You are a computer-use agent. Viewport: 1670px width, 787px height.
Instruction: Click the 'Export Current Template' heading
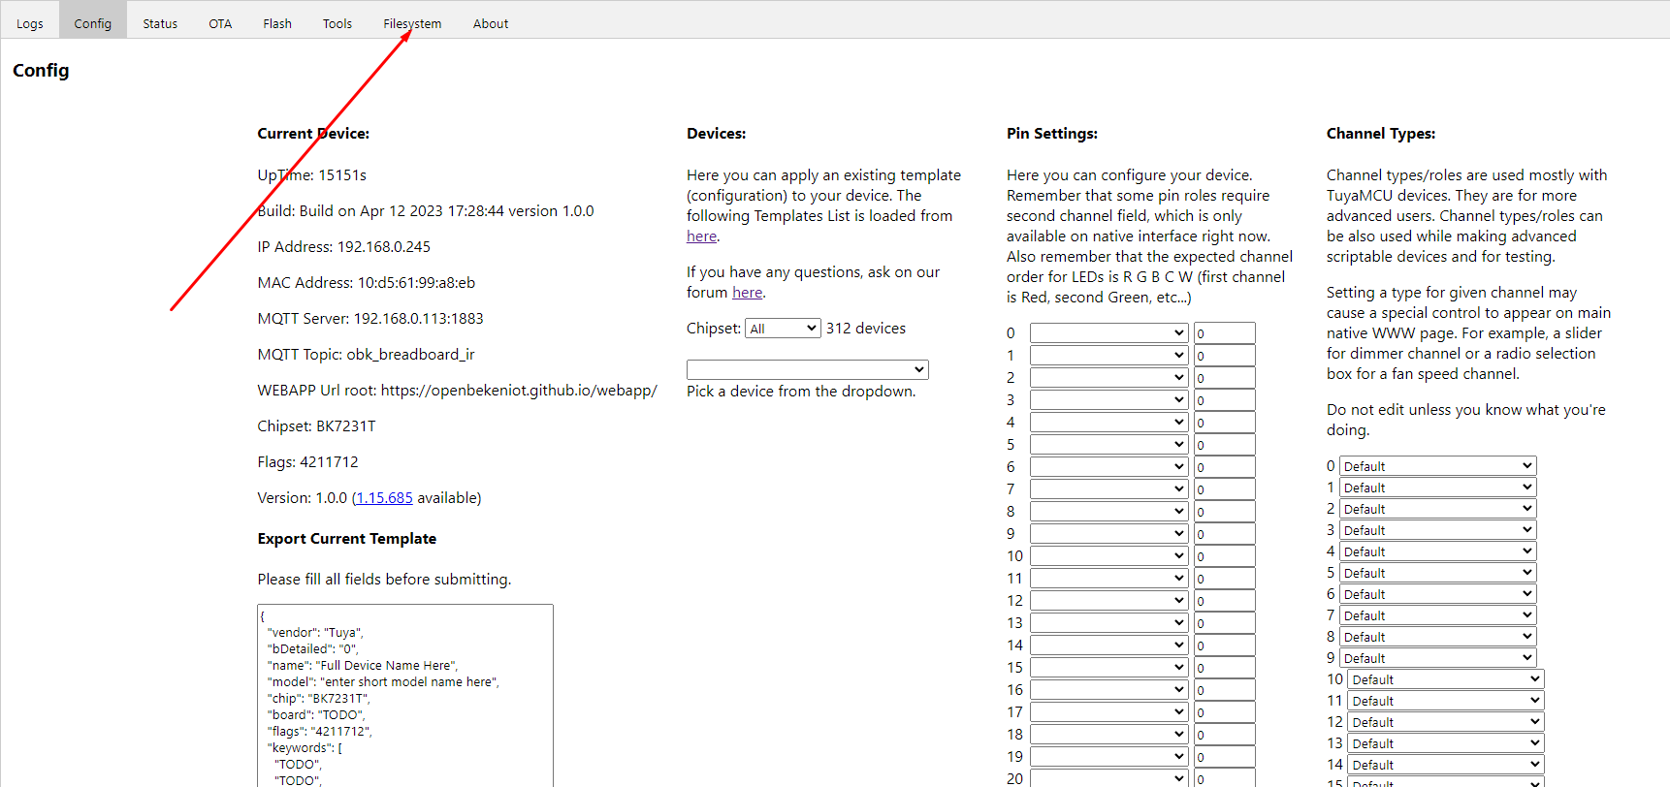347,539
